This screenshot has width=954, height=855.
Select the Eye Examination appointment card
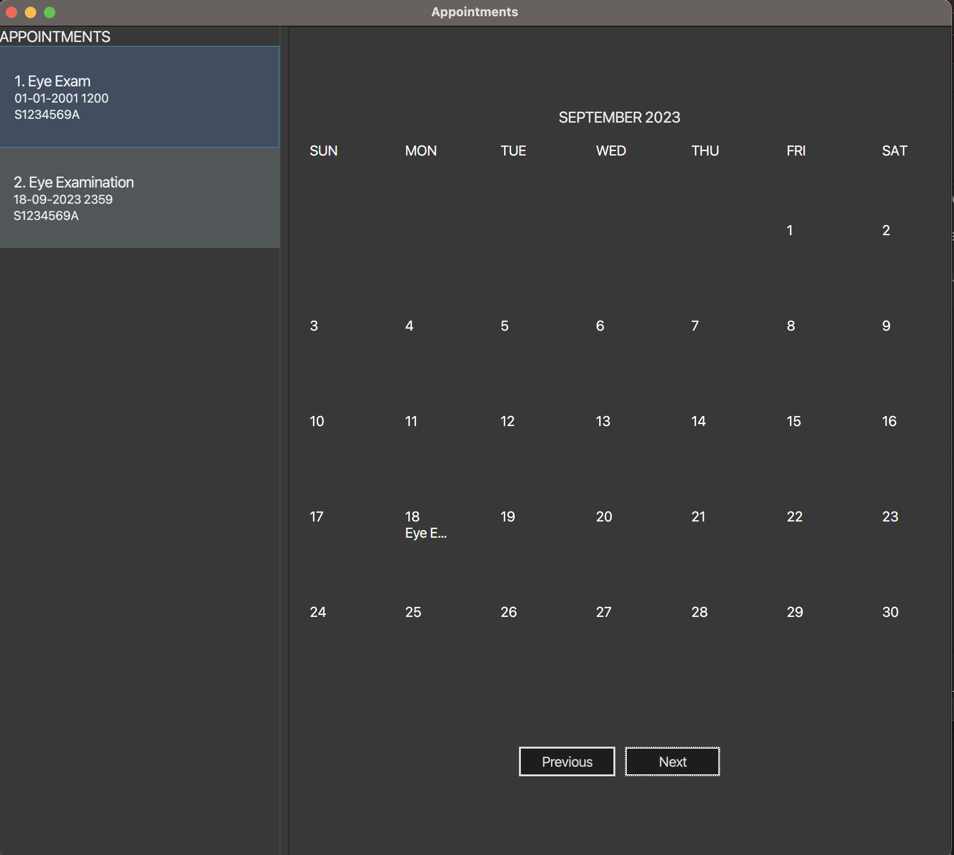click(x=139, y=198)
